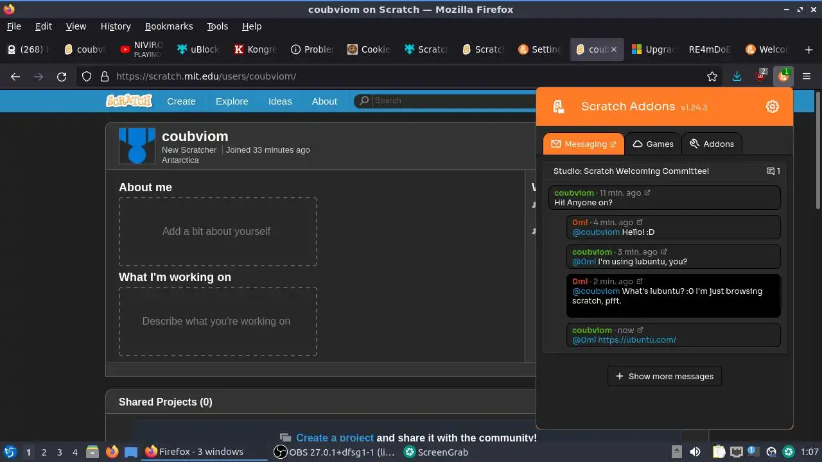The height and width of the screenshot is (462, 822).
Task: Open Firefox downloads panel
Action: [737, 76]
